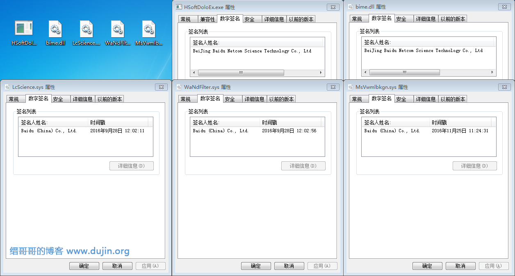
Task: Click 时间戳 column header in LcScience.sys window
Action: tap(118, 122)
